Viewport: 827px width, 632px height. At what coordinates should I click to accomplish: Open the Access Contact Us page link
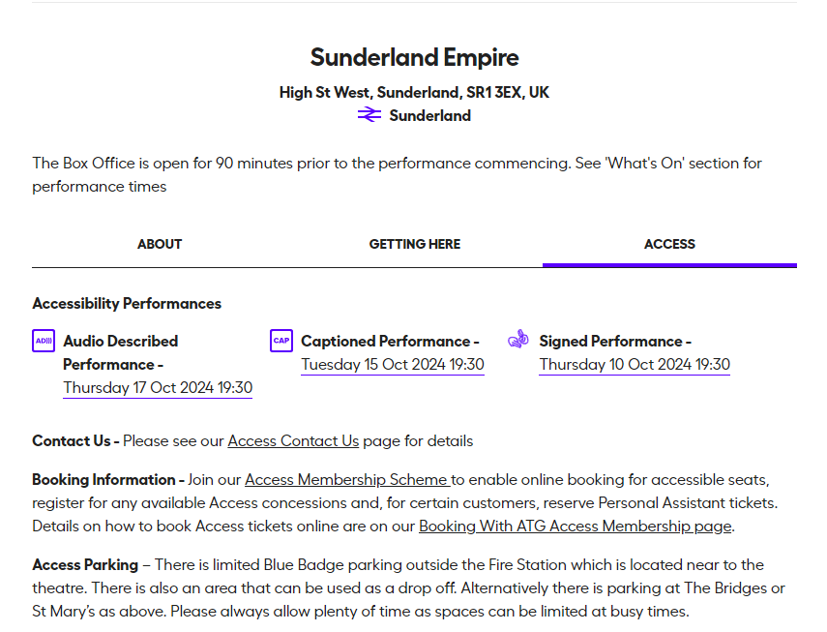293,440
